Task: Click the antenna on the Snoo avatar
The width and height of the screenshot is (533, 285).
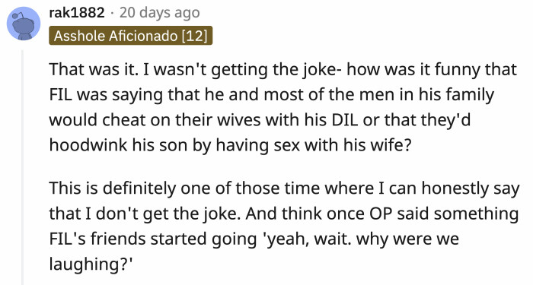Action: 18,16
